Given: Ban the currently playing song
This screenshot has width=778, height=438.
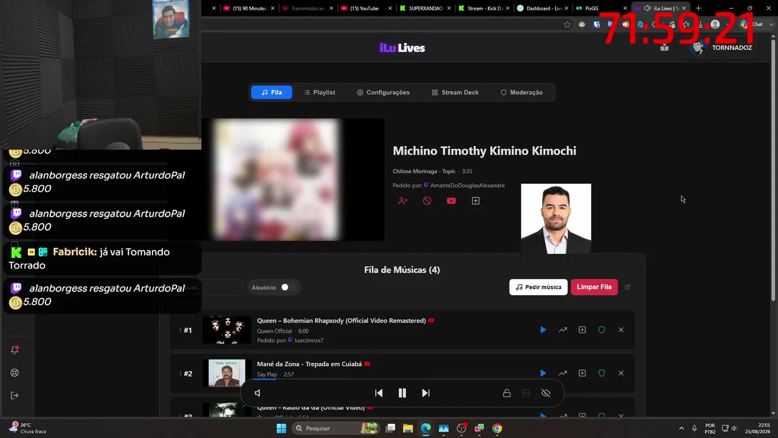Looking at the screenshot, I should 427,201.
